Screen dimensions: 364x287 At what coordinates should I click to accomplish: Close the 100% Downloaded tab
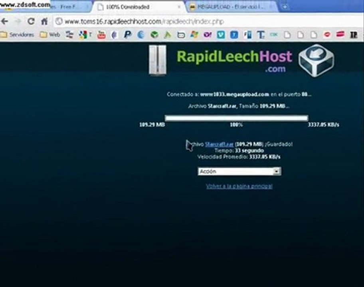[x=179, y=7]
